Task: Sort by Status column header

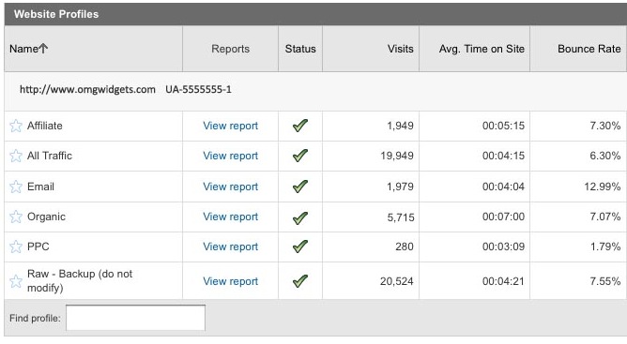Action: (x=300, y=49)
